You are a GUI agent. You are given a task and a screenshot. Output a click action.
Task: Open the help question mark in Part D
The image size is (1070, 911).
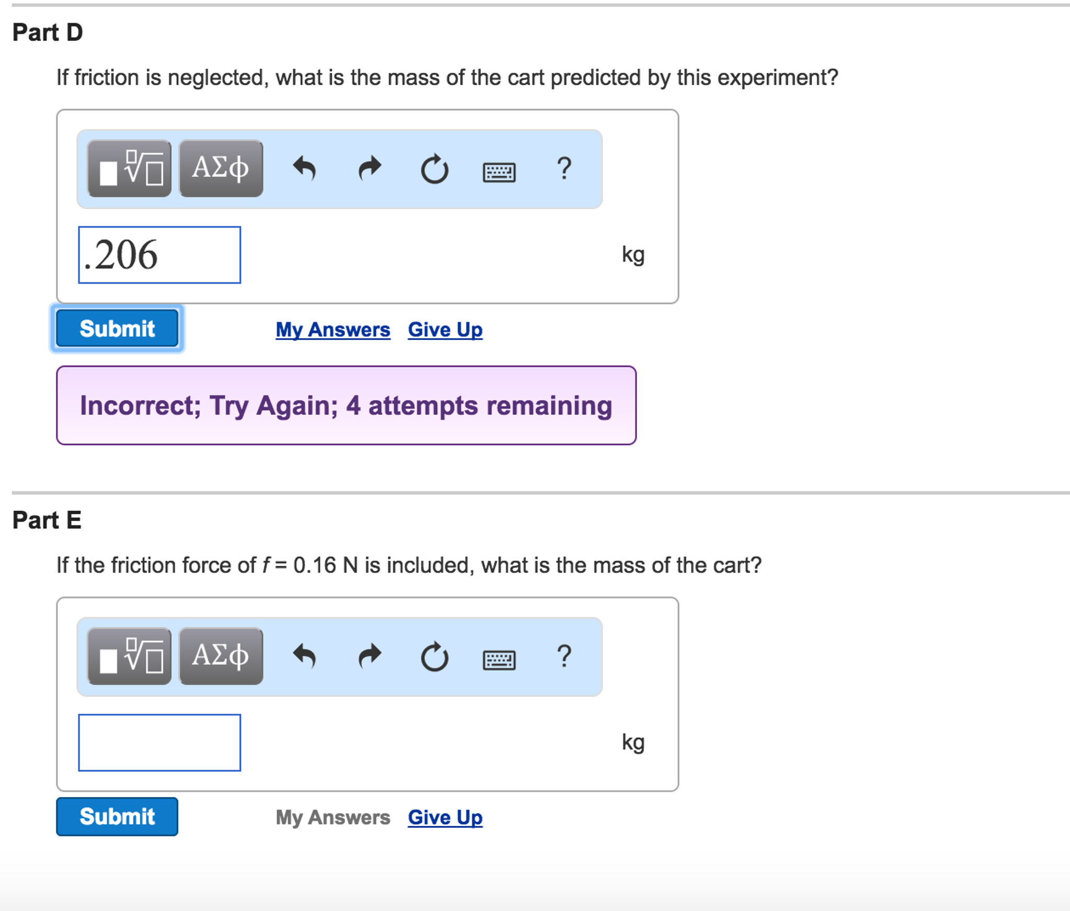click(x=564, y=168)
